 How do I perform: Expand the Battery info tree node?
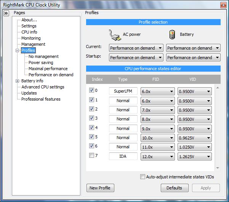[x=18, y=81]
